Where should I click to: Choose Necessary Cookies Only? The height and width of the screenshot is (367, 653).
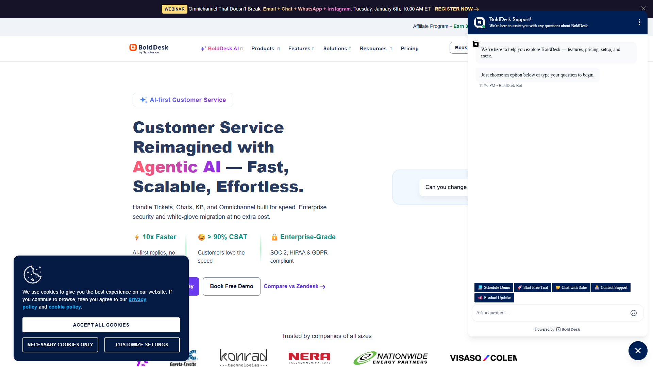pyautogui.click(x=60, y=345)
